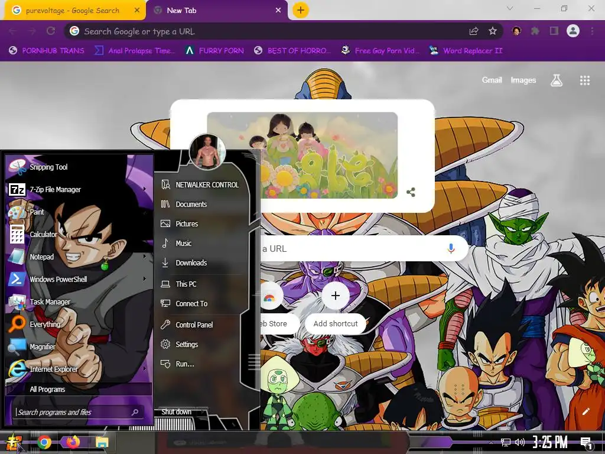Share this page via the address bar icon
The height and width of the screenshot is (454, 605).
(474, 31)
